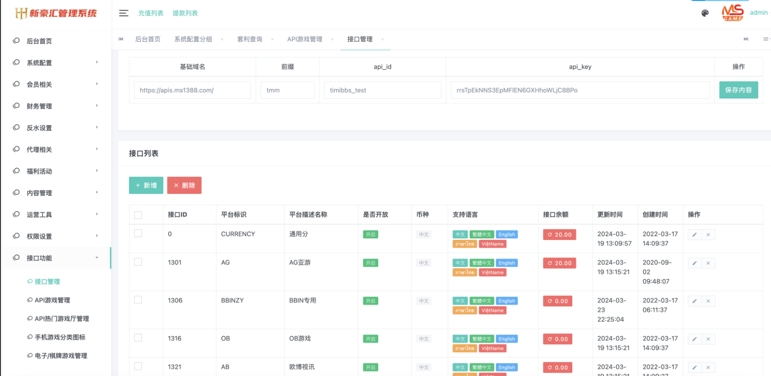
Task: Open the theme palette icon
Action: point(705,13)
